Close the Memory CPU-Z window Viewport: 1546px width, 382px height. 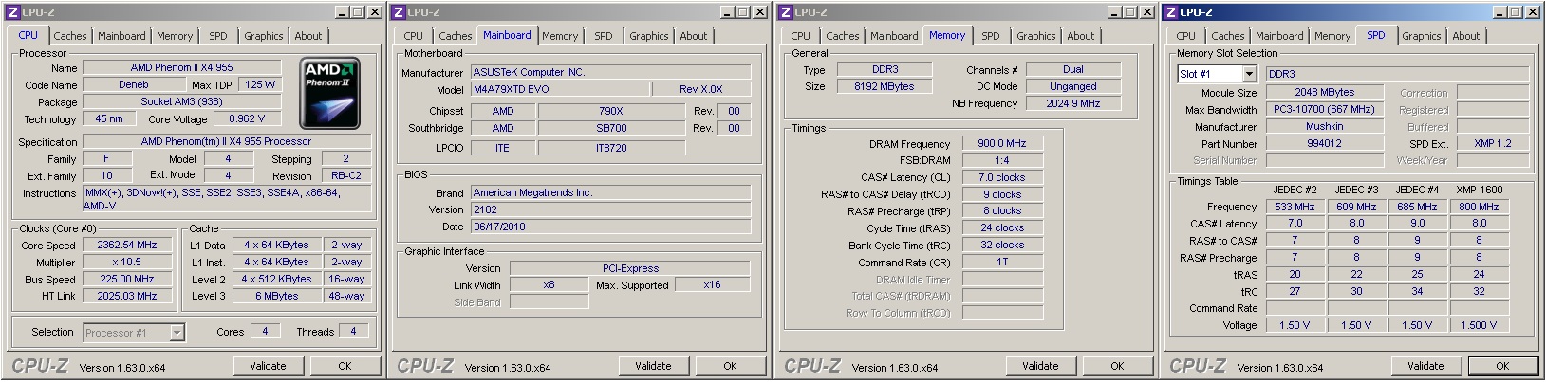tap(1146, 12)
